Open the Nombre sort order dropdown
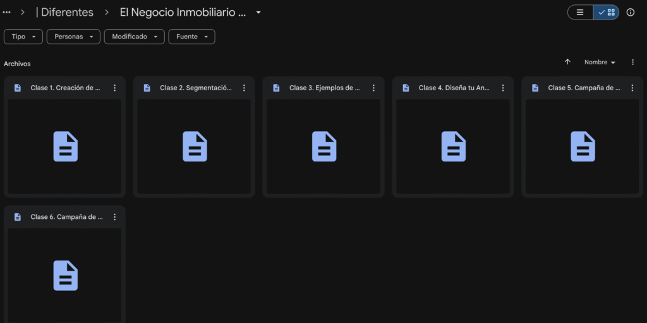The image size is (647, 323). [x=600, y=62]
